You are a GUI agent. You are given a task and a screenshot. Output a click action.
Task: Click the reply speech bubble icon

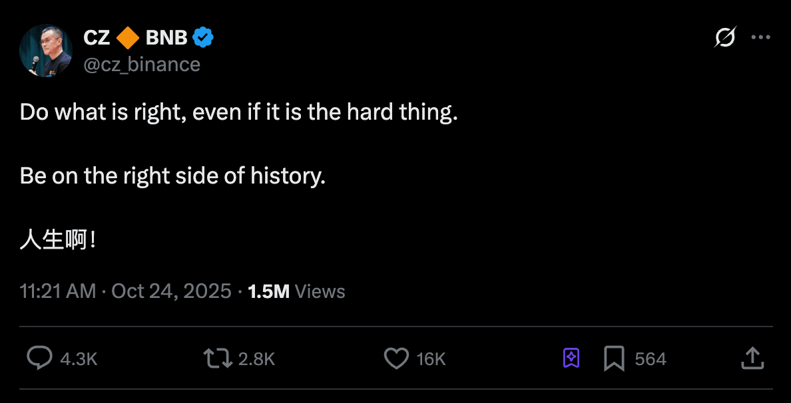(x=39, y=358)
